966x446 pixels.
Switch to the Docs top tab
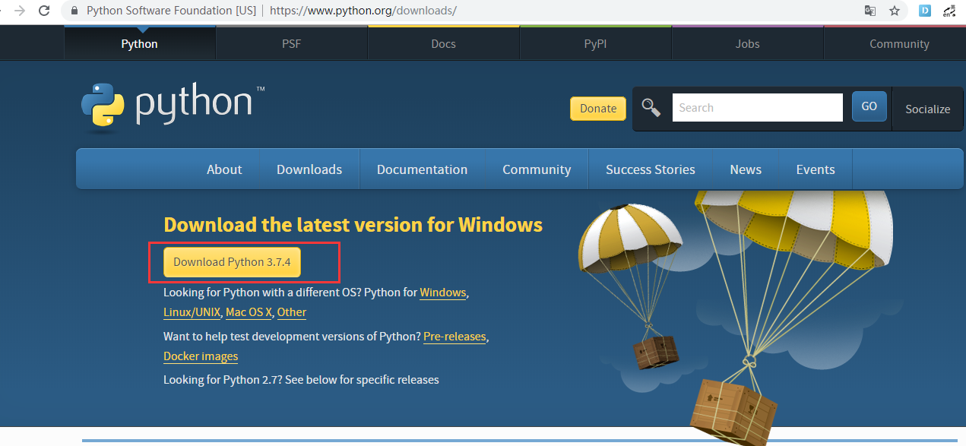click(444, 44)
